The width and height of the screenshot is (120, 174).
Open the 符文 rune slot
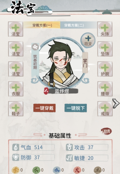(88, 41)
